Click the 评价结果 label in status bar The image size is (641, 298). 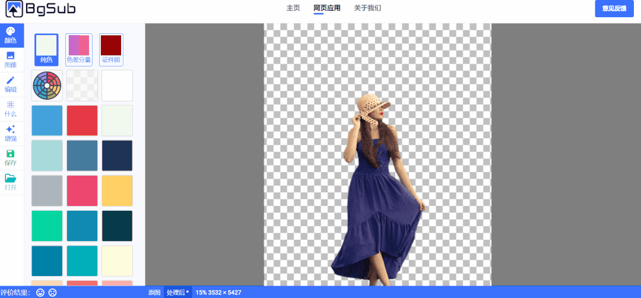point(15,293)
